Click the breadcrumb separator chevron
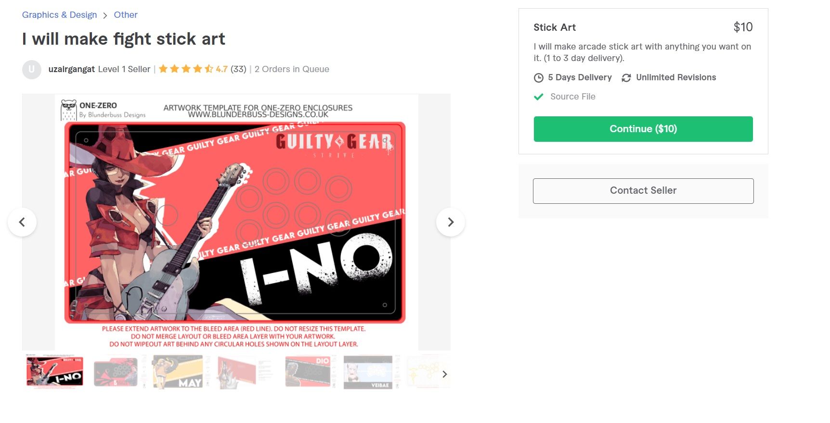830x423 pixels. point(105,15)
